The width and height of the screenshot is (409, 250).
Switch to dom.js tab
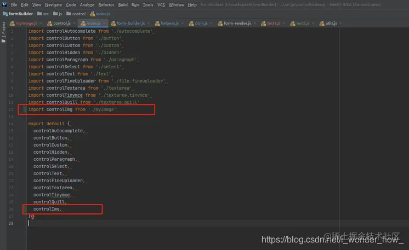[201, 24]
